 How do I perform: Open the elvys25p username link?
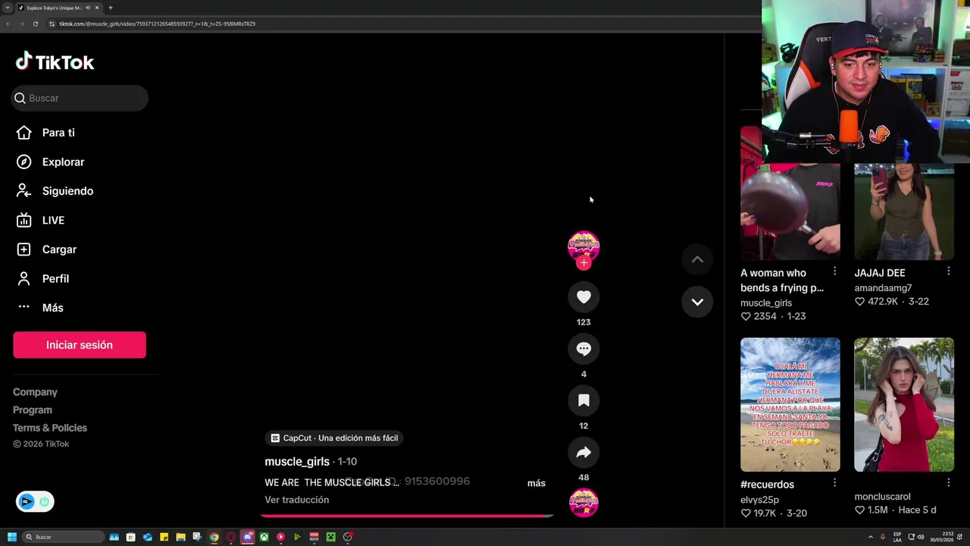click(759, 500)
